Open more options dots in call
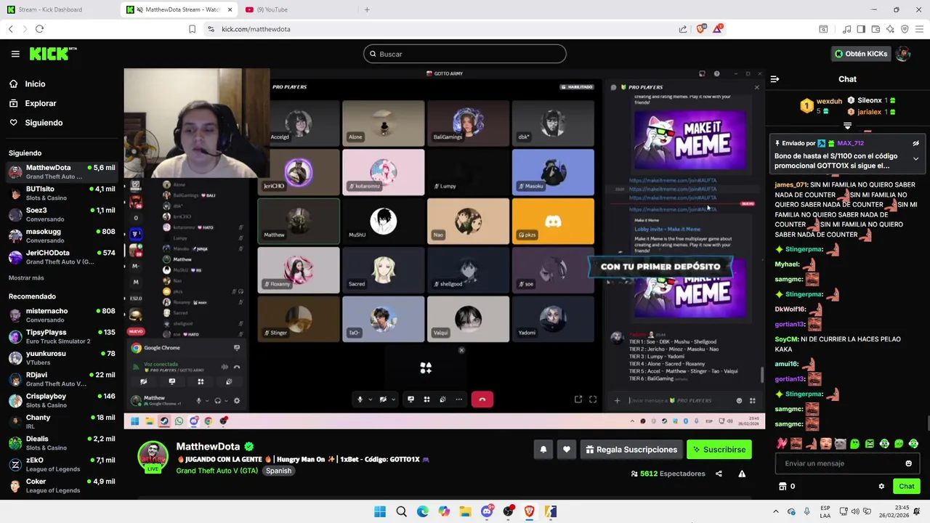 pyautogui.click(x=458, y=400)
